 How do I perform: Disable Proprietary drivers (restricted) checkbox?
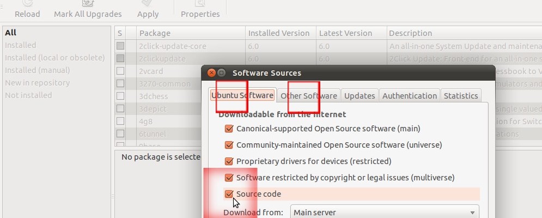[x=229, y=161]
